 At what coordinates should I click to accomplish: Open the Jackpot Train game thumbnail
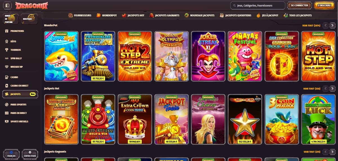tap(171, 119)
